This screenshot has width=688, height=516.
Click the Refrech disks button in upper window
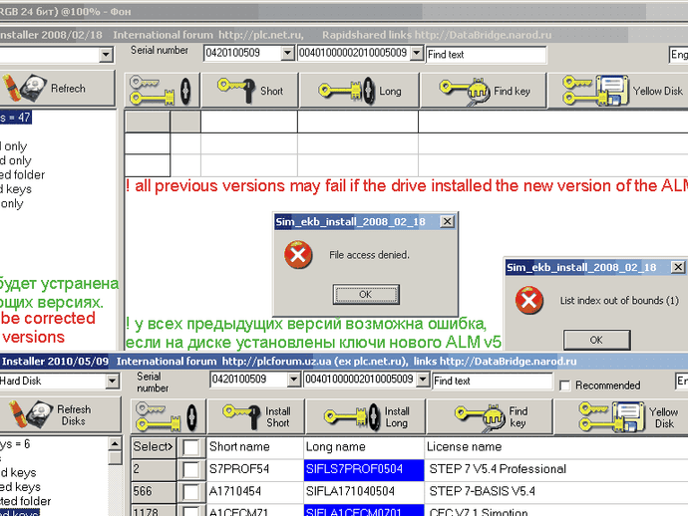[x=56, y=88]
